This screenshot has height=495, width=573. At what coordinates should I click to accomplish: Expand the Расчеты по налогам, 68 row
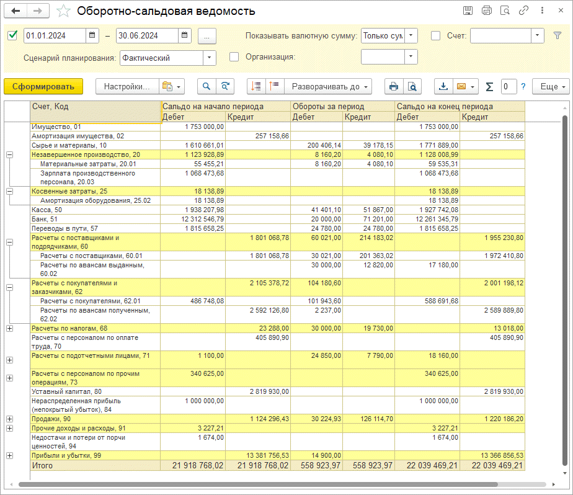pos(9,328)
